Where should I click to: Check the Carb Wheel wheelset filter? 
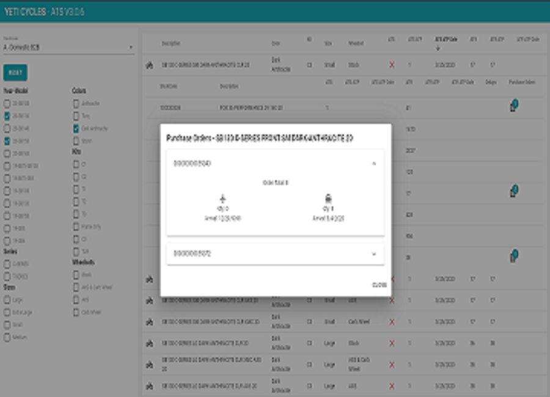(76, 312)
